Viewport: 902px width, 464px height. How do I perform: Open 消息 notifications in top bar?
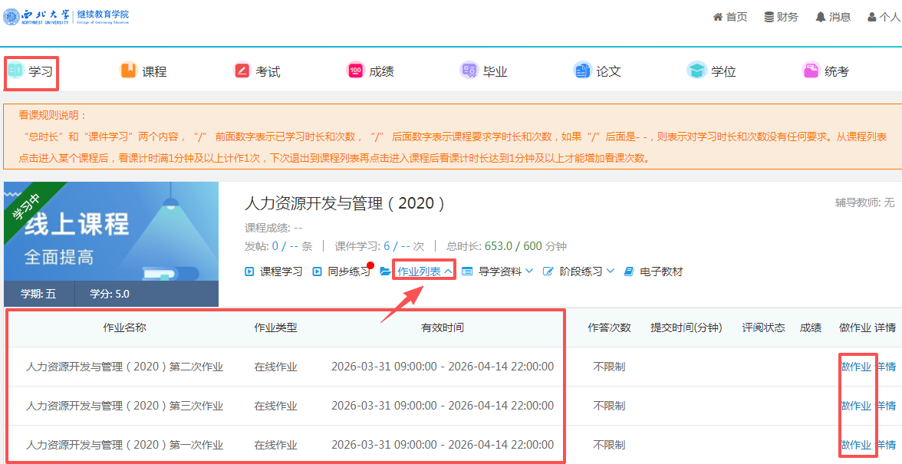point(833,17)
